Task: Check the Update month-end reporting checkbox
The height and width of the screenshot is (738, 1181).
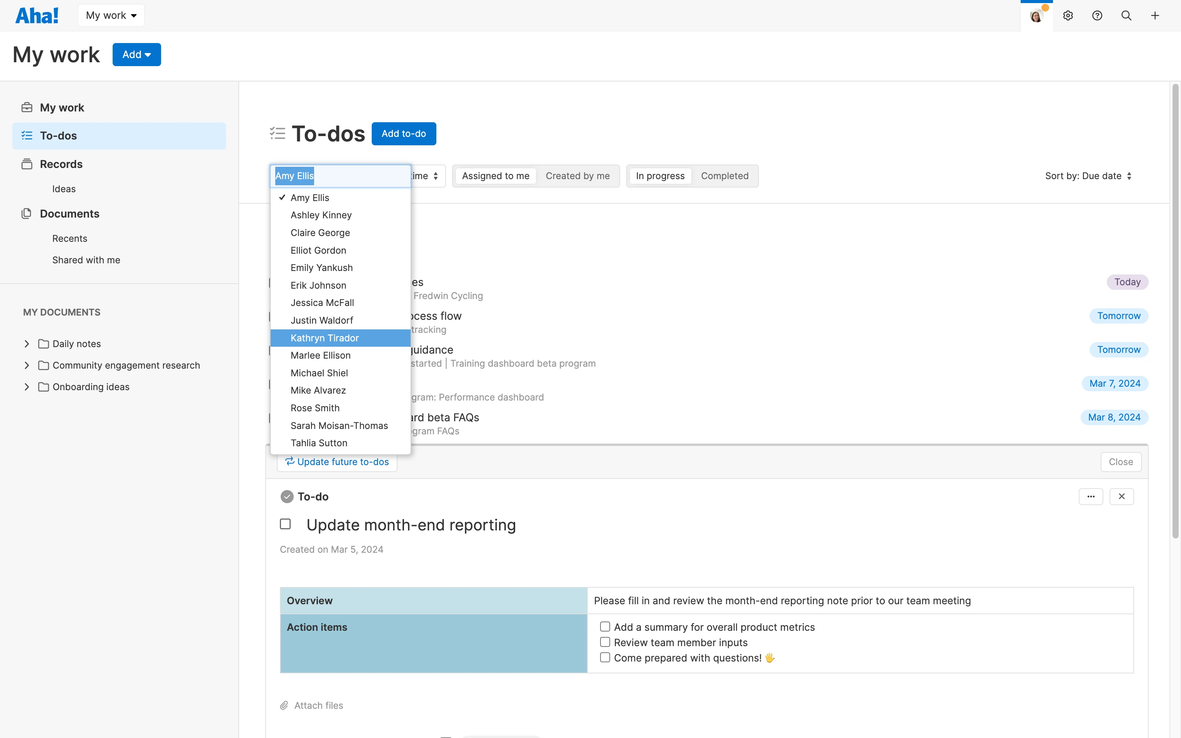Action: (286, 524)
